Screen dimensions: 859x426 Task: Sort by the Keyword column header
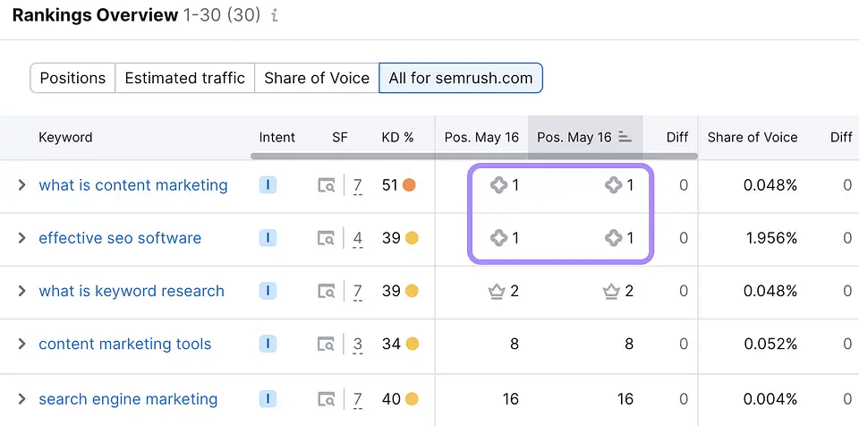point(65,137)
